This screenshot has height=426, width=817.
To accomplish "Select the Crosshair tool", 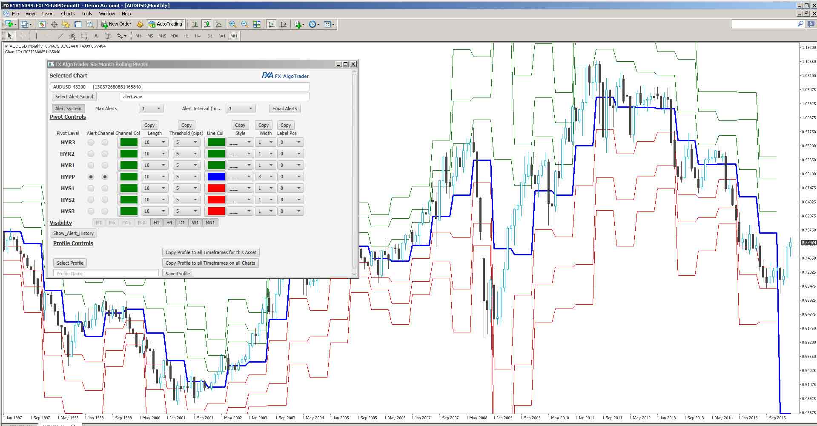I will (x=22, y=36).
